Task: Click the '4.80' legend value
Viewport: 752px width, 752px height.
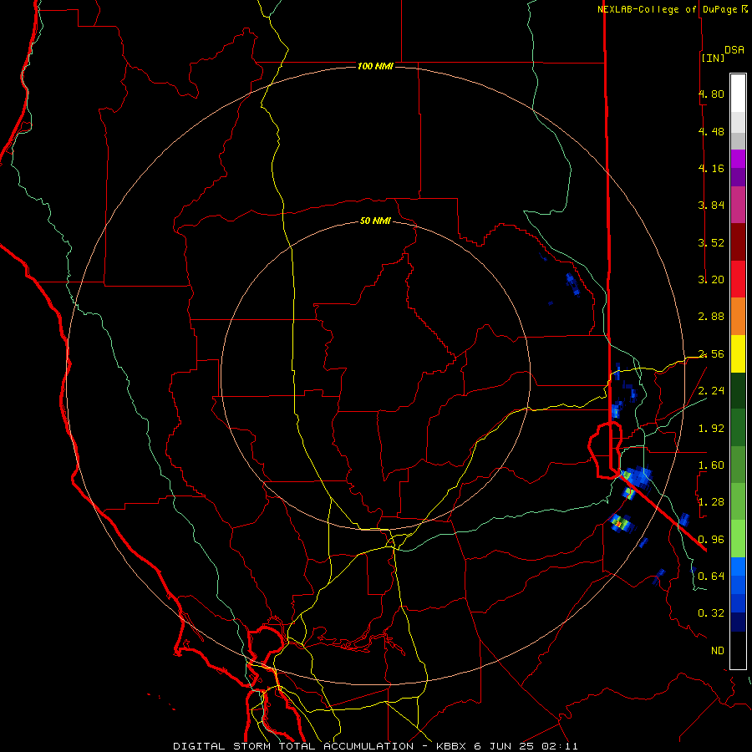Action: click(712, 94)
